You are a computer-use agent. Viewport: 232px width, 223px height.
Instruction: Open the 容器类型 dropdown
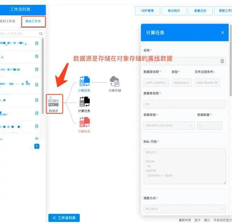point(169,125)
